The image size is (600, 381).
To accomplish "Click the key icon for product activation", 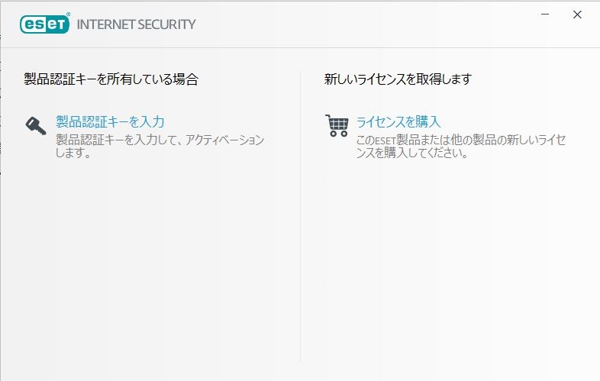I will (35, 125).
